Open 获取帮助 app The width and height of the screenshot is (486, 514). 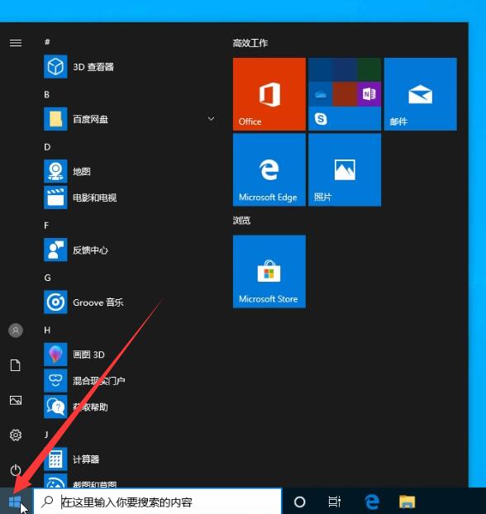tap(76, 407)
